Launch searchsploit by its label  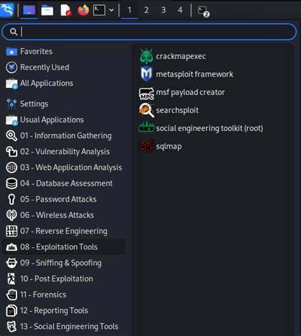[177, 110]
